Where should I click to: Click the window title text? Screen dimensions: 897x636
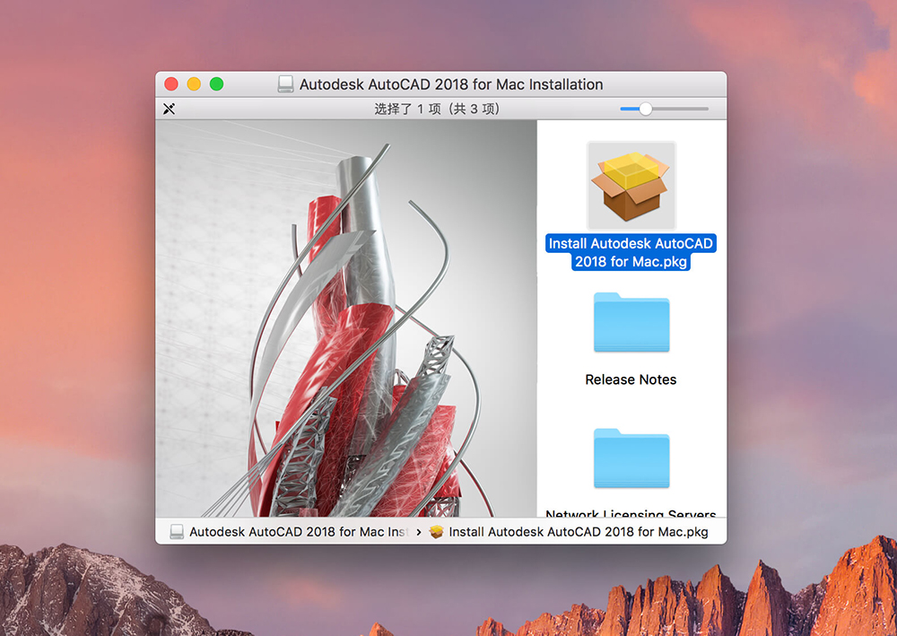[x=451, y=84]
